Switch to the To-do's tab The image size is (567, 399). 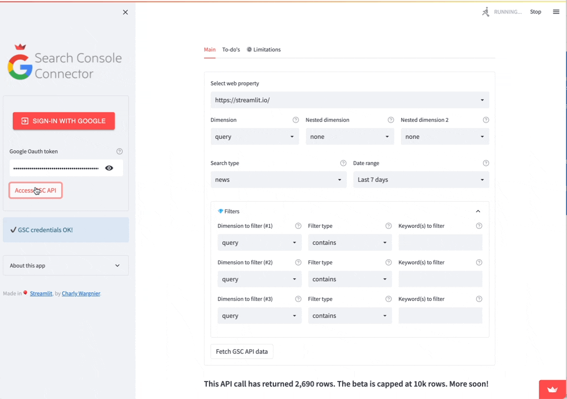pos(231,49)
